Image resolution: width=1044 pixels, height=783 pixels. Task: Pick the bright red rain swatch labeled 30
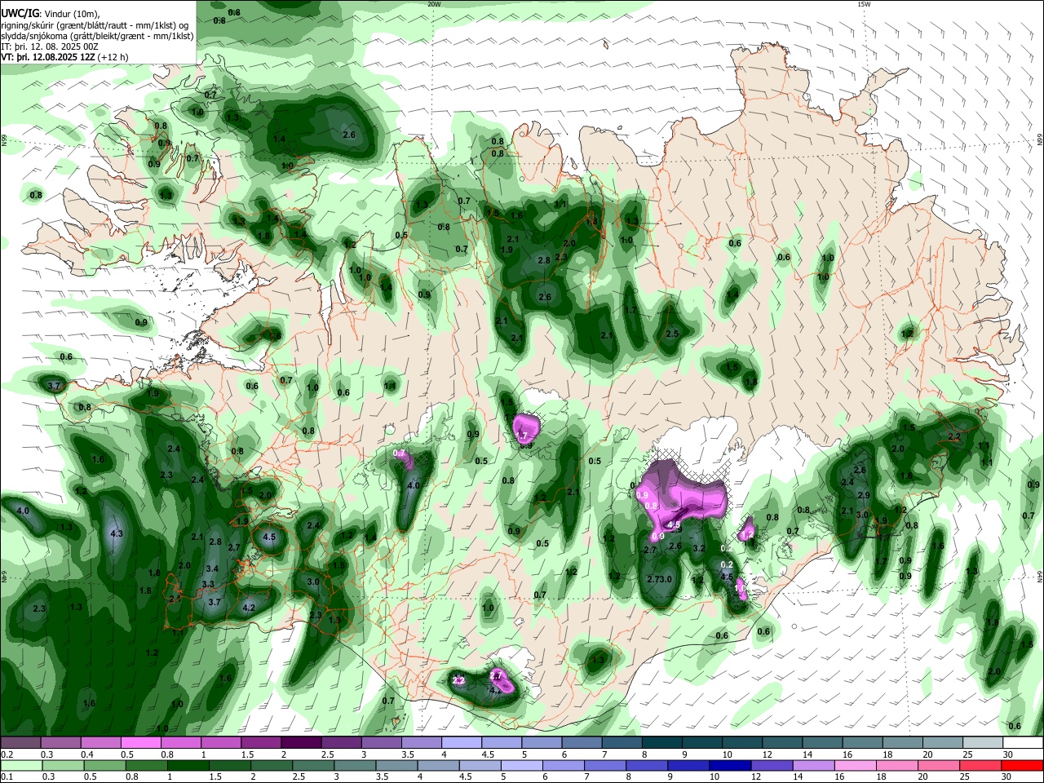pos(1024,765)
